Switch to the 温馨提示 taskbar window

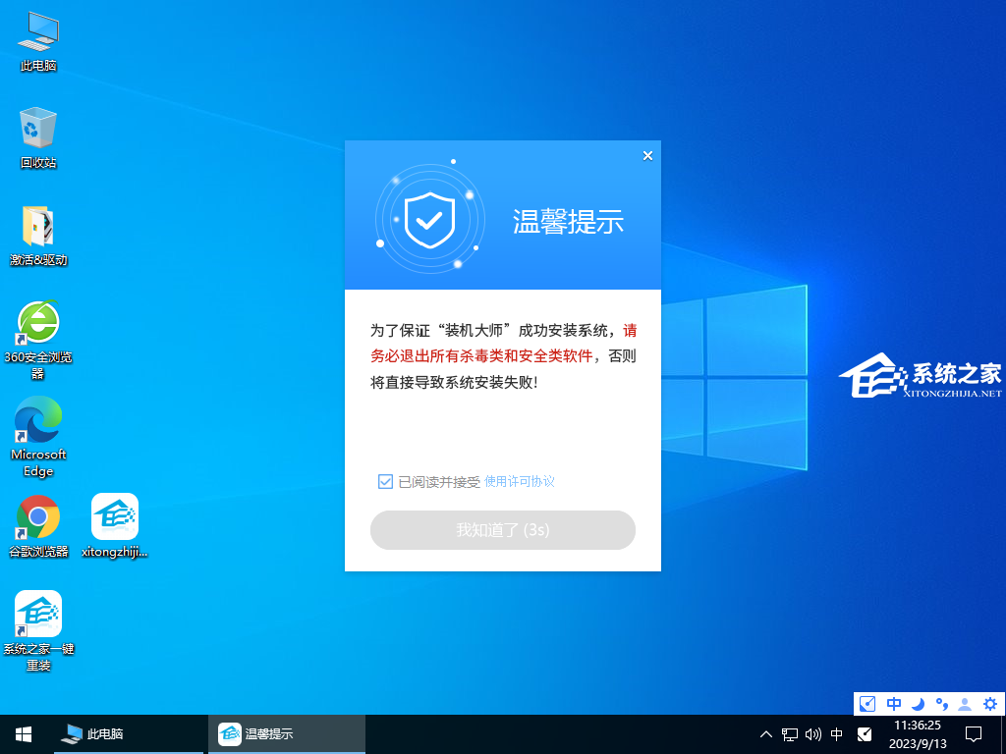point(286,733)
